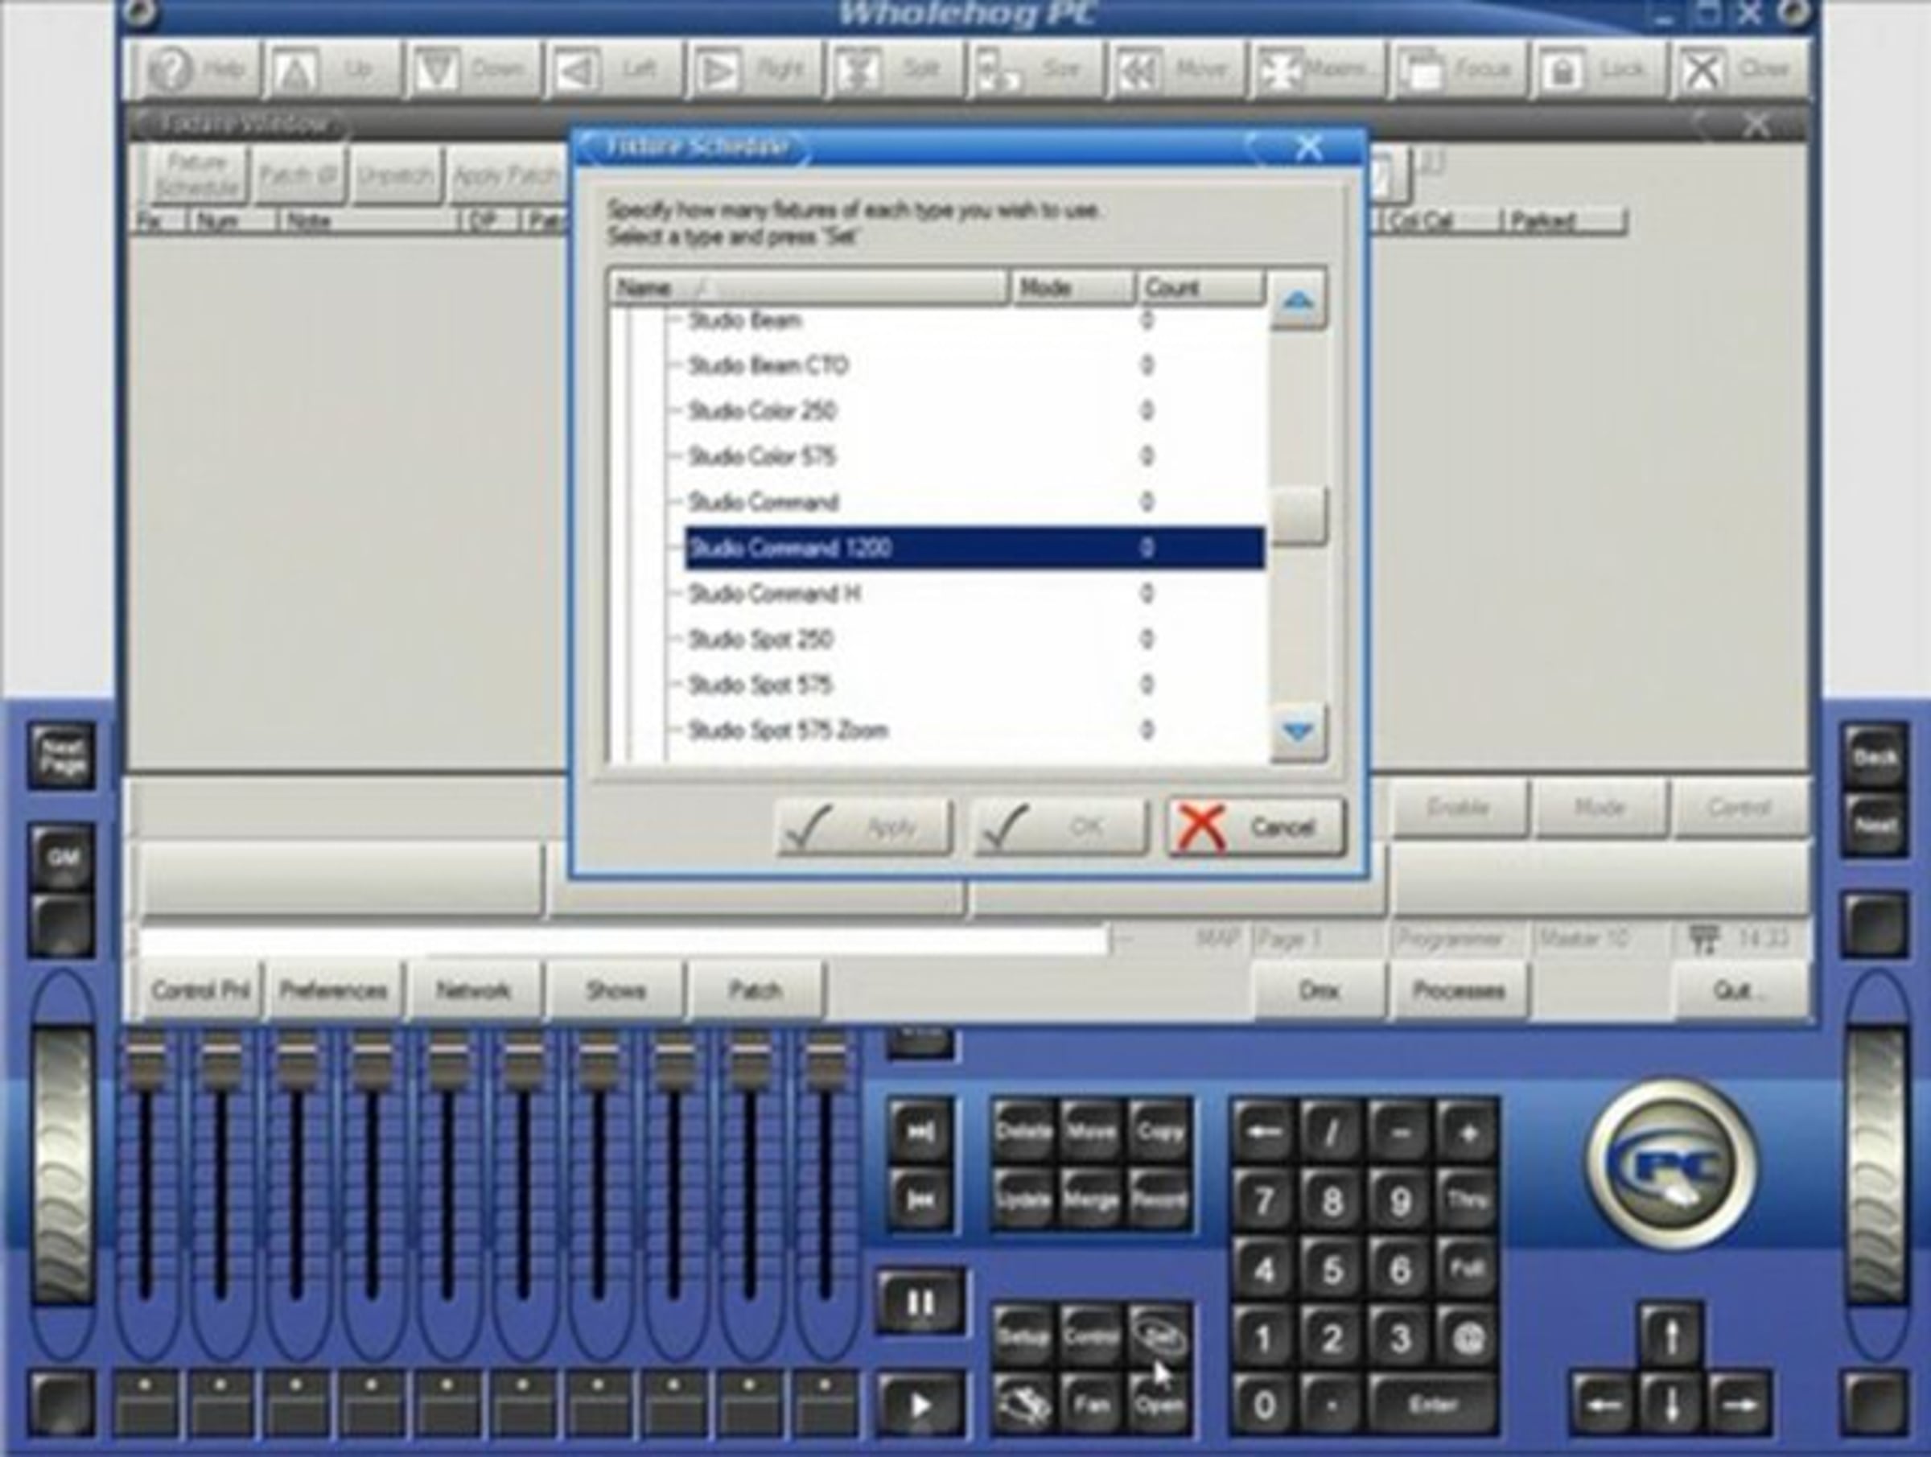Select Studio Color 250 in fixture list
Viewport: 1931px width, 1457px height.
click(761, 410)
